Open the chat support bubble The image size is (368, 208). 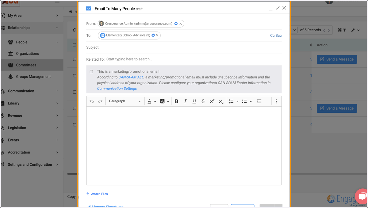tap(362, 197)
